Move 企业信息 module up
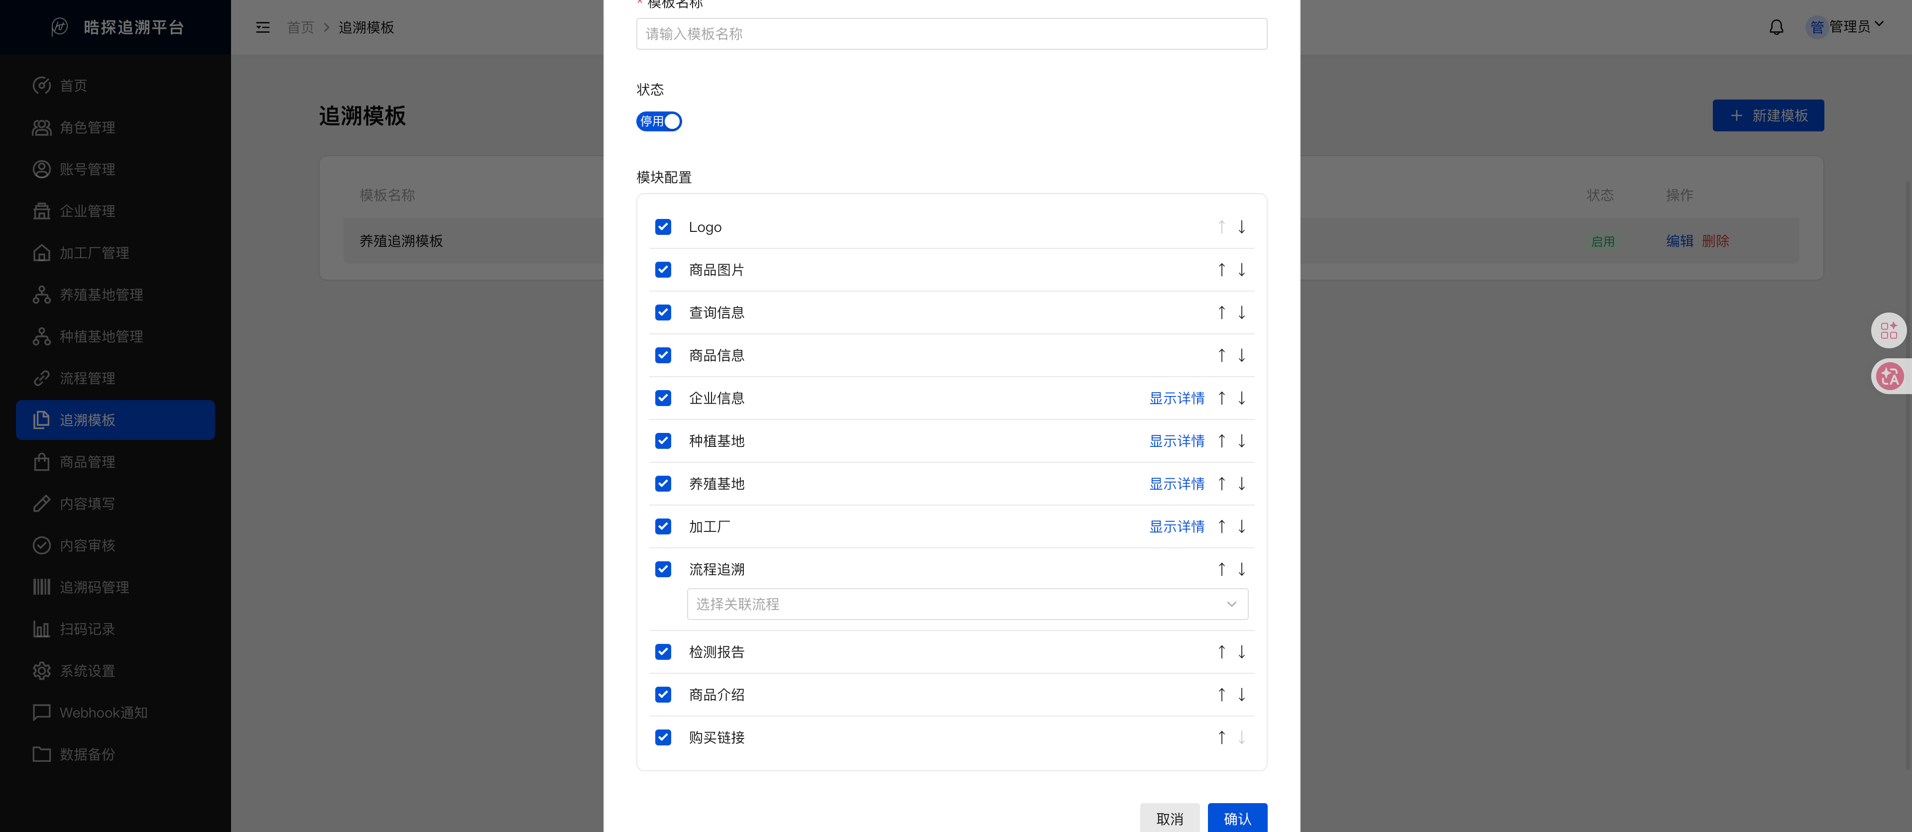1912x832 pixels. 1221,398
